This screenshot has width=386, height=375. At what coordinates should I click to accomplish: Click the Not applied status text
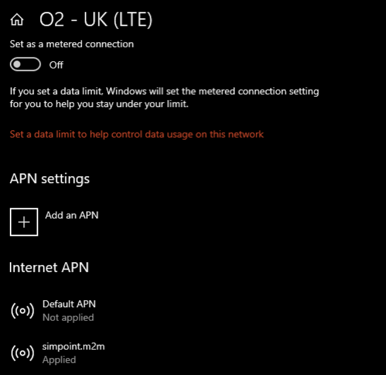click(x=68, y=318)
